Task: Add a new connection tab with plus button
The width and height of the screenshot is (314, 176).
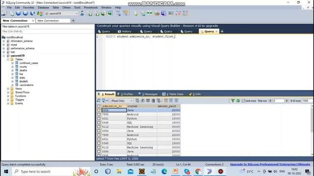Action: [73, 21]
